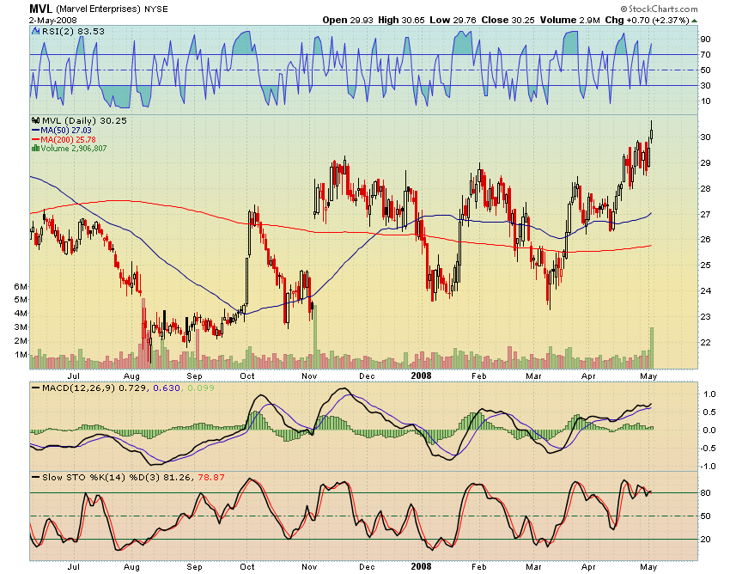Click the 27 label on the price axis
Viewport: 730px width, 574px height.
point(705,214)
